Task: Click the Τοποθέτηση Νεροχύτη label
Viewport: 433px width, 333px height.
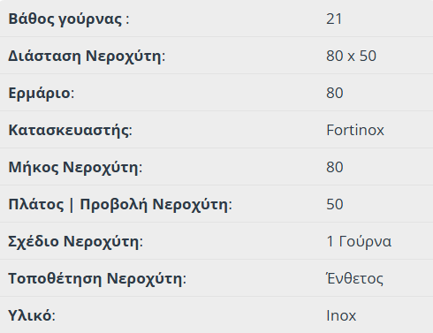Action: click(x=97, y=278)
